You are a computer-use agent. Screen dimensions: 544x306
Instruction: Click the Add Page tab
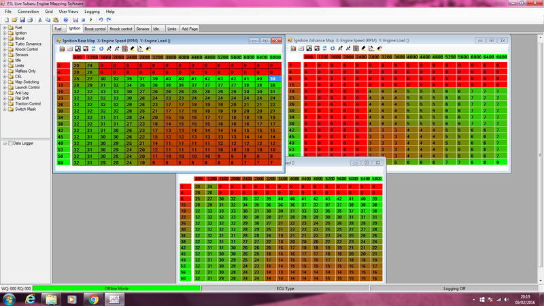tap(190, 29)
